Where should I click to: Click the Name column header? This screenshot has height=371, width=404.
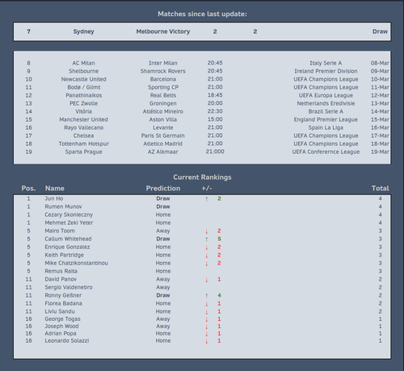click(55, 188)
